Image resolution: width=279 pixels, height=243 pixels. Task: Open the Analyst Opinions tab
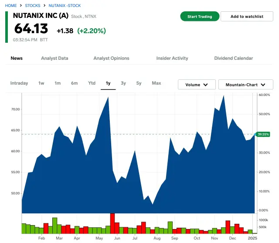112,58
